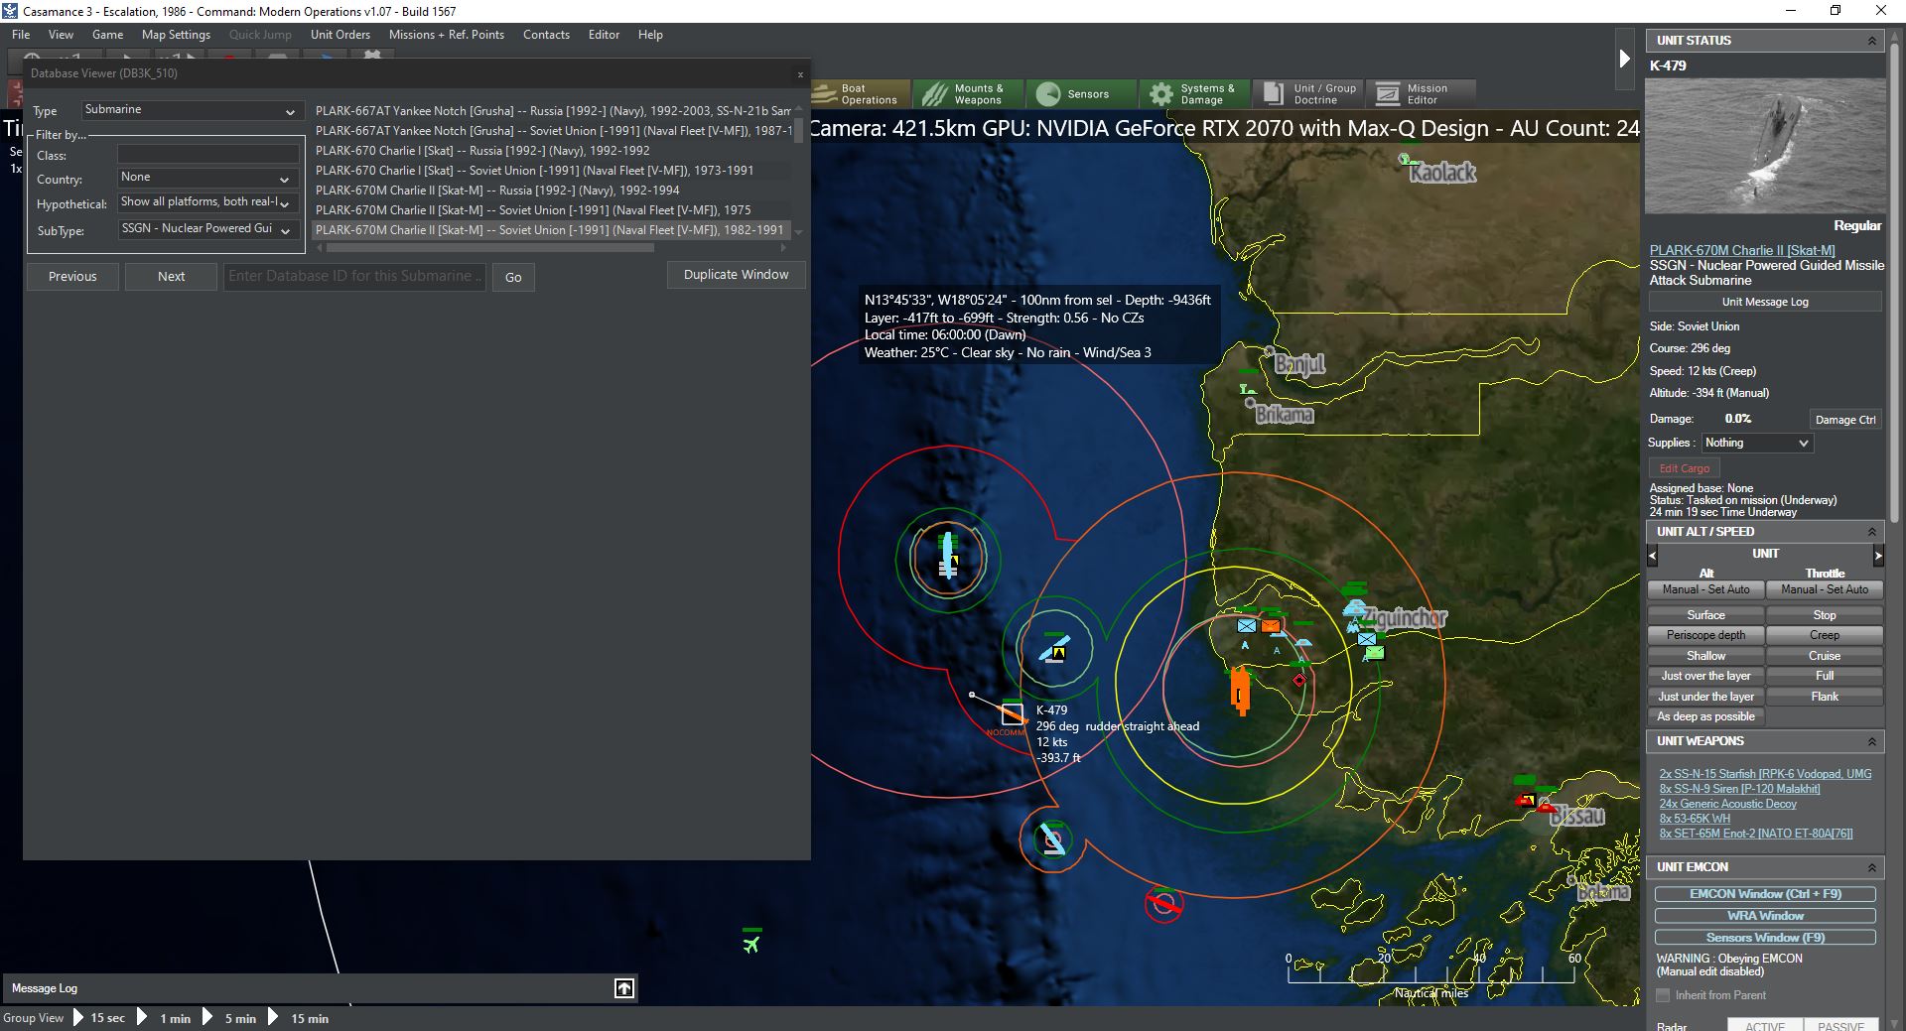This screenshot has width=1906, height=1031.
Task: Open Systems & Damage panel
Action: click(x=1193, y=94)
